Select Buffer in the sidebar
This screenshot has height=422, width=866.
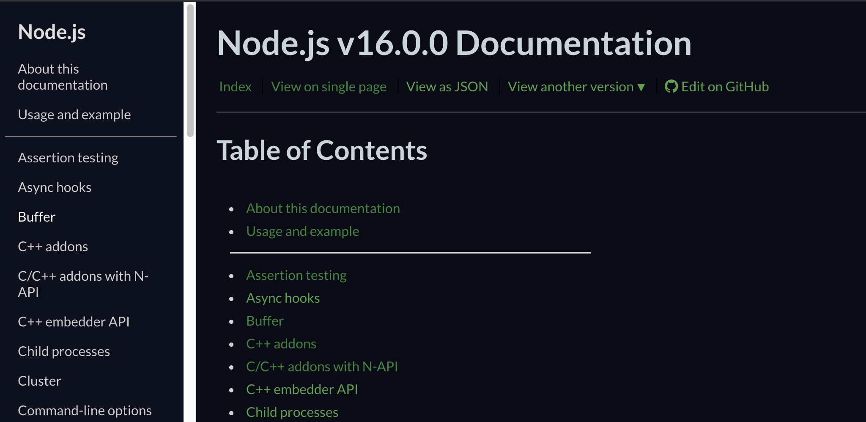37,217
